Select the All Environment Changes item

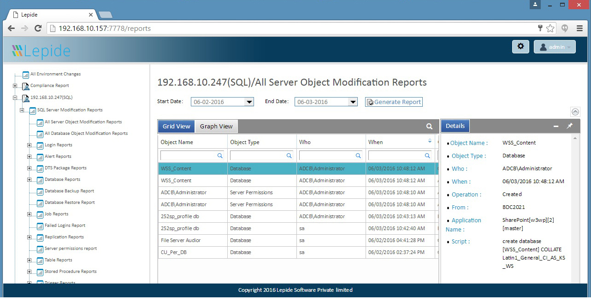(x=55, y=74)
